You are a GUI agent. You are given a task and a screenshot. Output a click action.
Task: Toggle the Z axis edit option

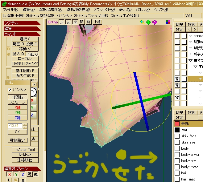pyautogui.click(x=23, y=175)
